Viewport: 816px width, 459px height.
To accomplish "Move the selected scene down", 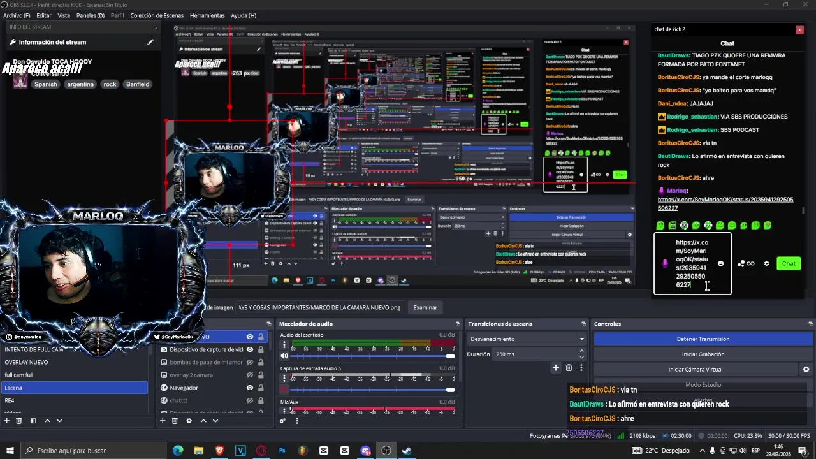I will 59,421.
